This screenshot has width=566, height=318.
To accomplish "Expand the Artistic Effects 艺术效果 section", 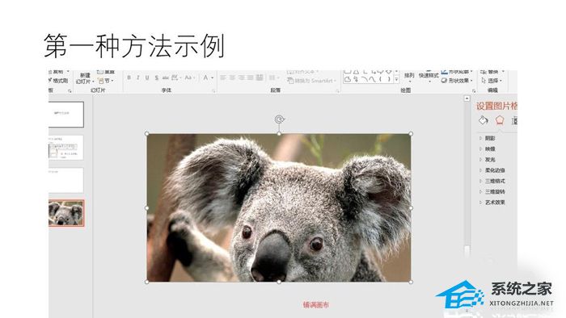I will click(492, 203).
